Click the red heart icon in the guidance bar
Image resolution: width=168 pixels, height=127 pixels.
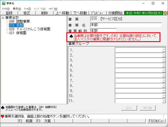2,116
